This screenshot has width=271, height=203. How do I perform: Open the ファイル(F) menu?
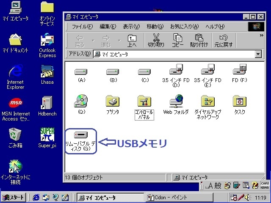pyautogui.click(x=82, y=27)
